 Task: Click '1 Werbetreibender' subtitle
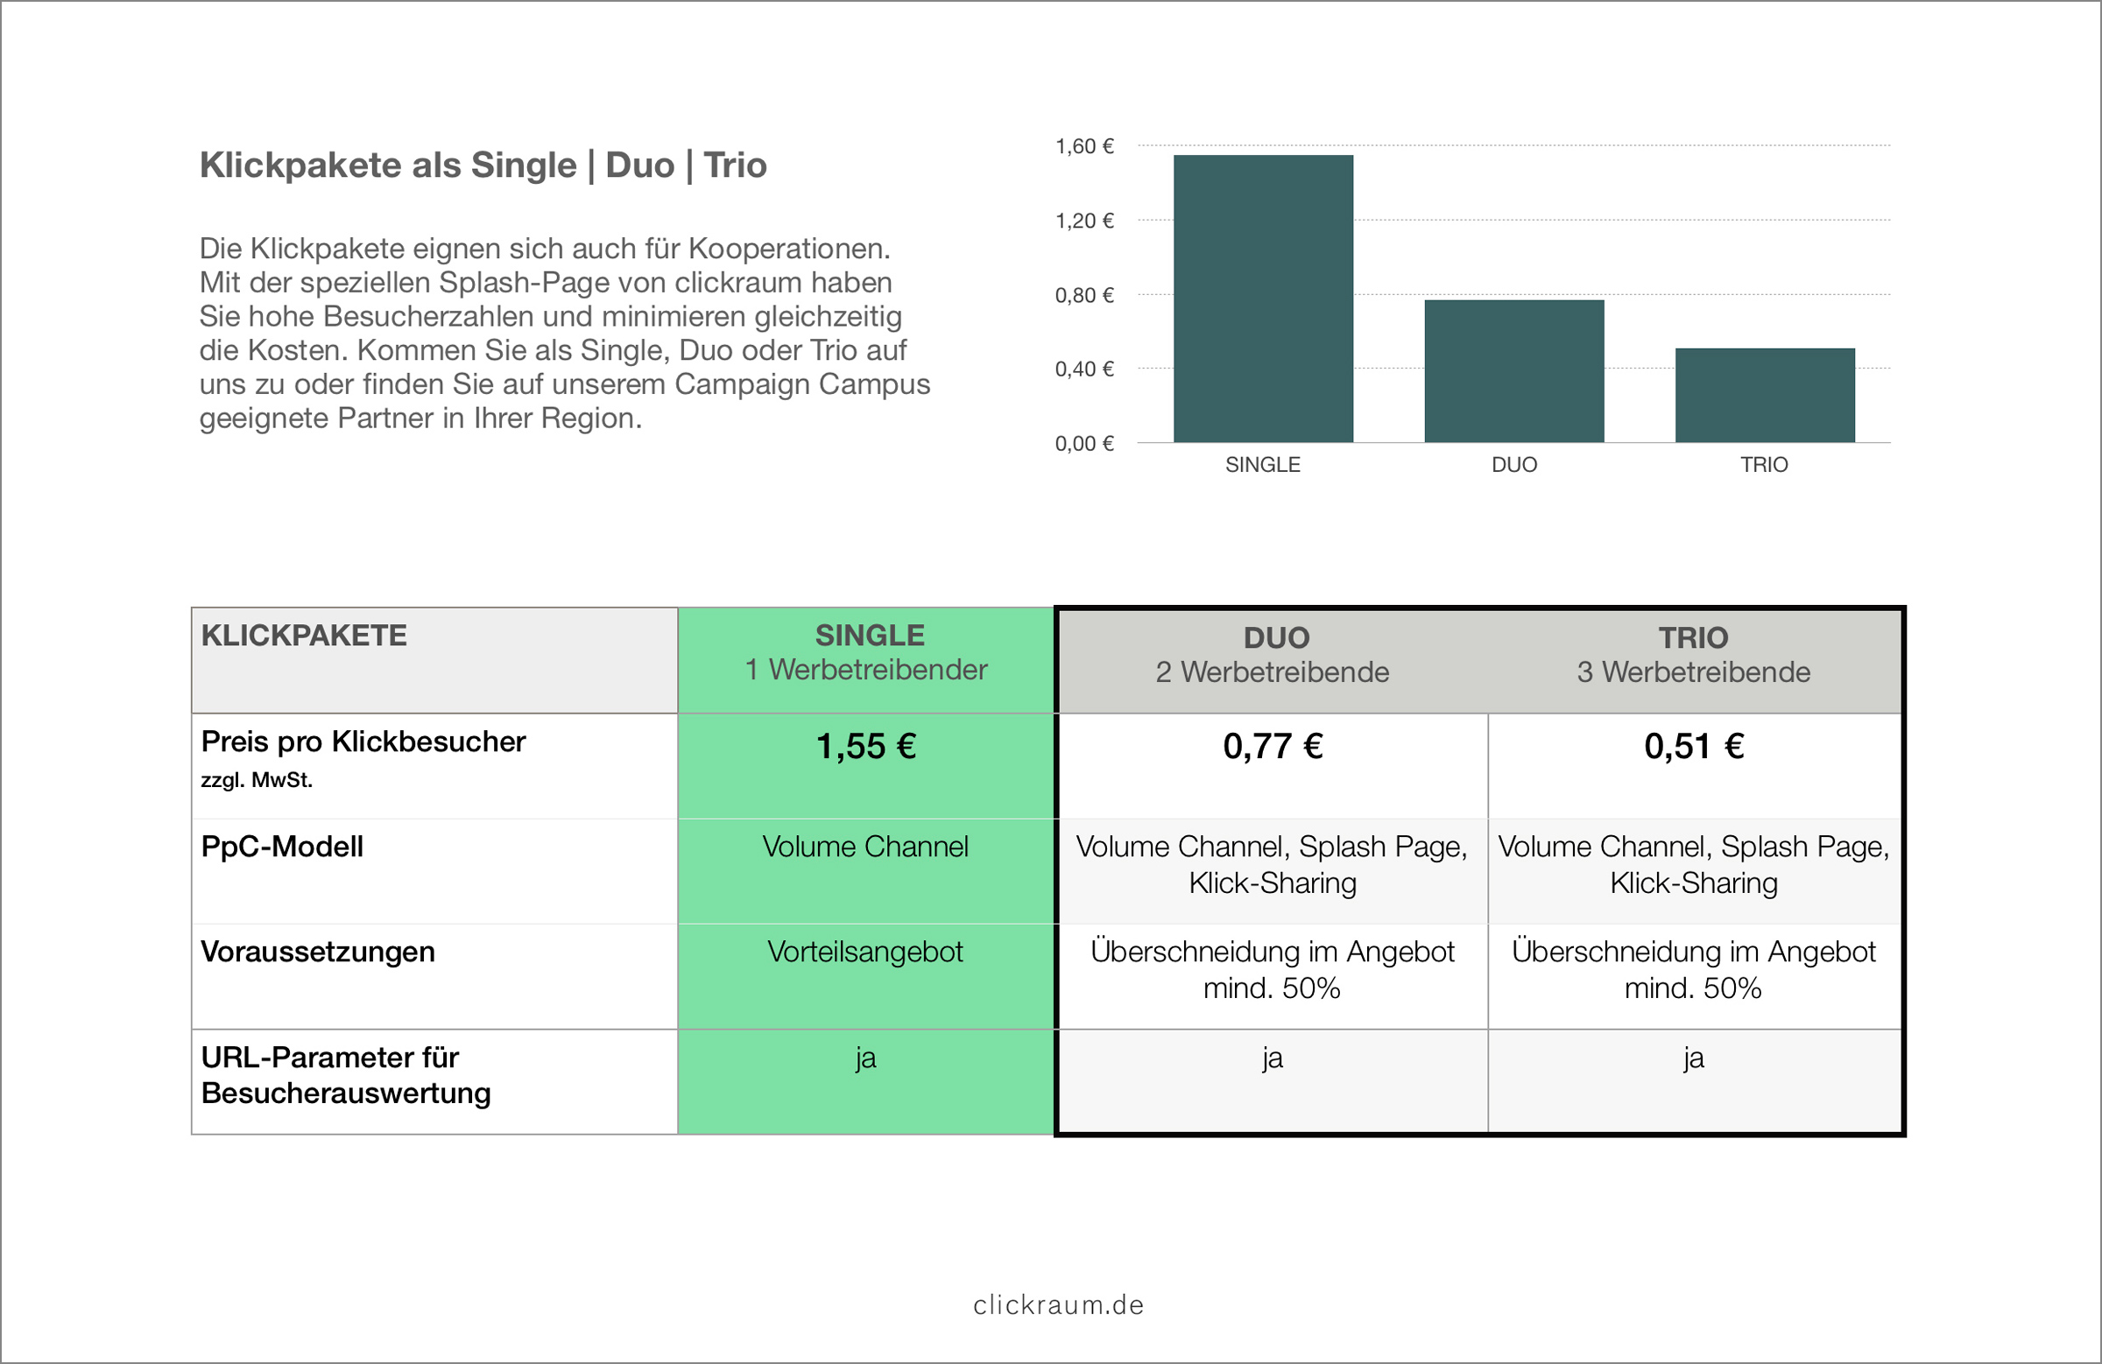865,670
